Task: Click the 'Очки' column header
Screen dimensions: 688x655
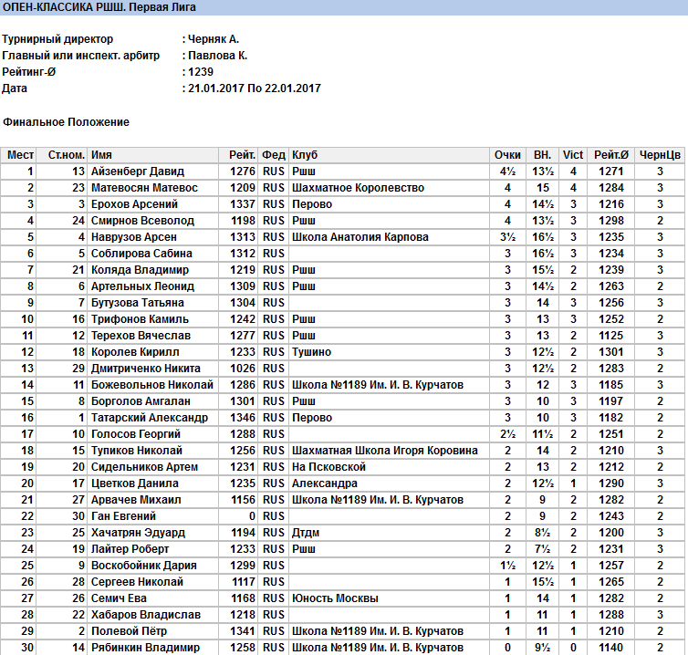Action: click(507, 155)
